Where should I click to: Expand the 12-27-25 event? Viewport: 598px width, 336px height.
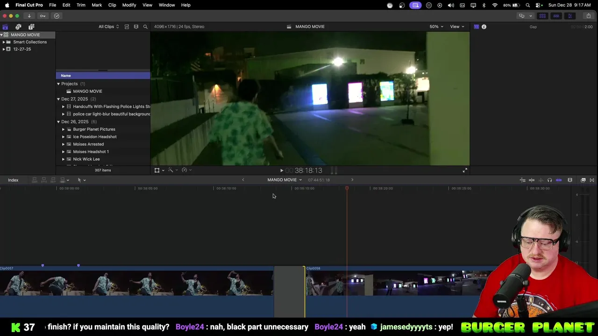(x=4, y=49)
